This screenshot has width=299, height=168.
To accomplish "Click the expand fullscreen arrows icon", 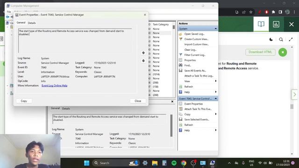I will (x=291, y=39).
